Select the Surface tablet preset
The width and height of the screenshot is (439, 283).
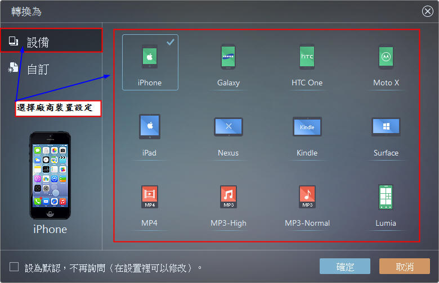[x=386, y=127]
